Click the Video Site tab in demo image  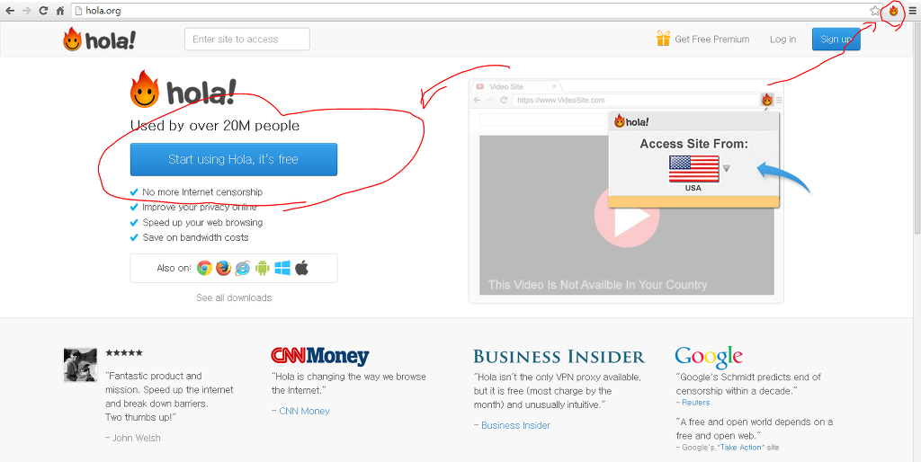pyautogui.click(x=515, y=86)
